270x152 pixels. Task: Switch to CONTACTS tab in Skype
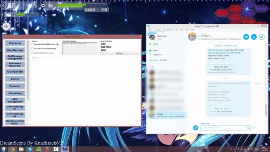[154, 60]
